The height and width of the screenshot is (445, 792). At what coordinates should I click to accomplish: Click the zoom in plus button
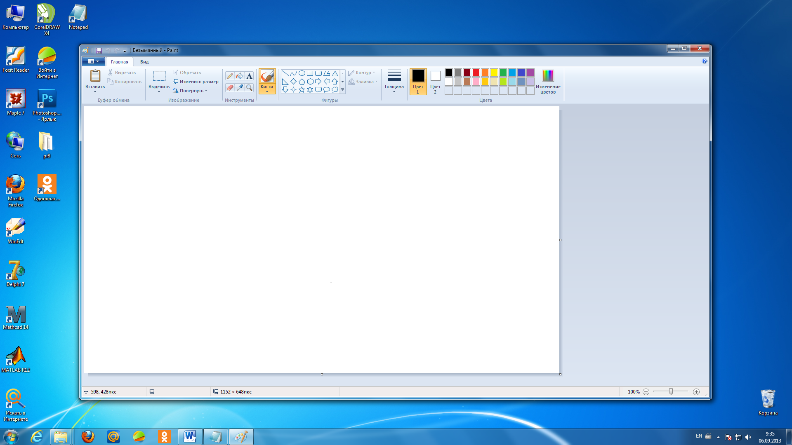click(x=696, y=392)
